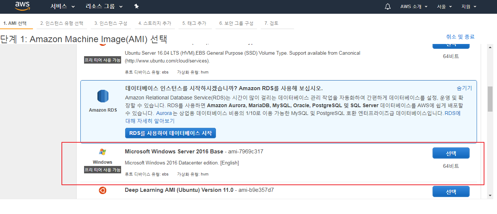Go to the 3. 인스턴스 구성 step
Viewport: 497px width, 214px height.
(111, 23)
